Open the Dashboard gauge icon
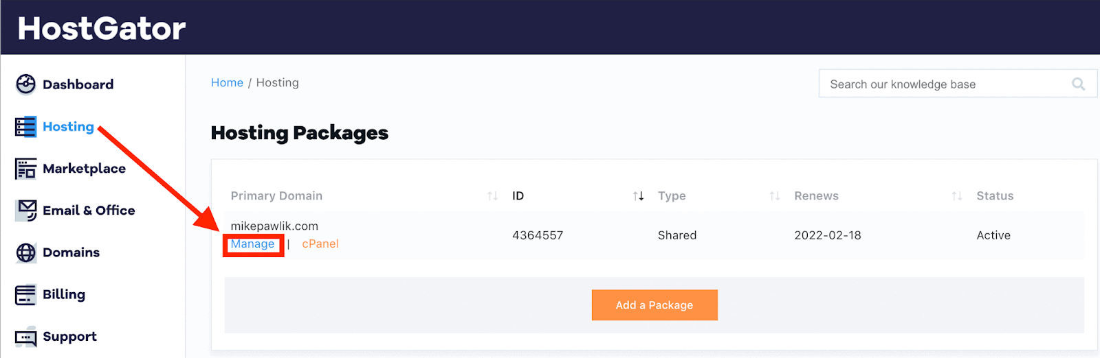The image size is (1100, 358). click(x=25, y=84)
